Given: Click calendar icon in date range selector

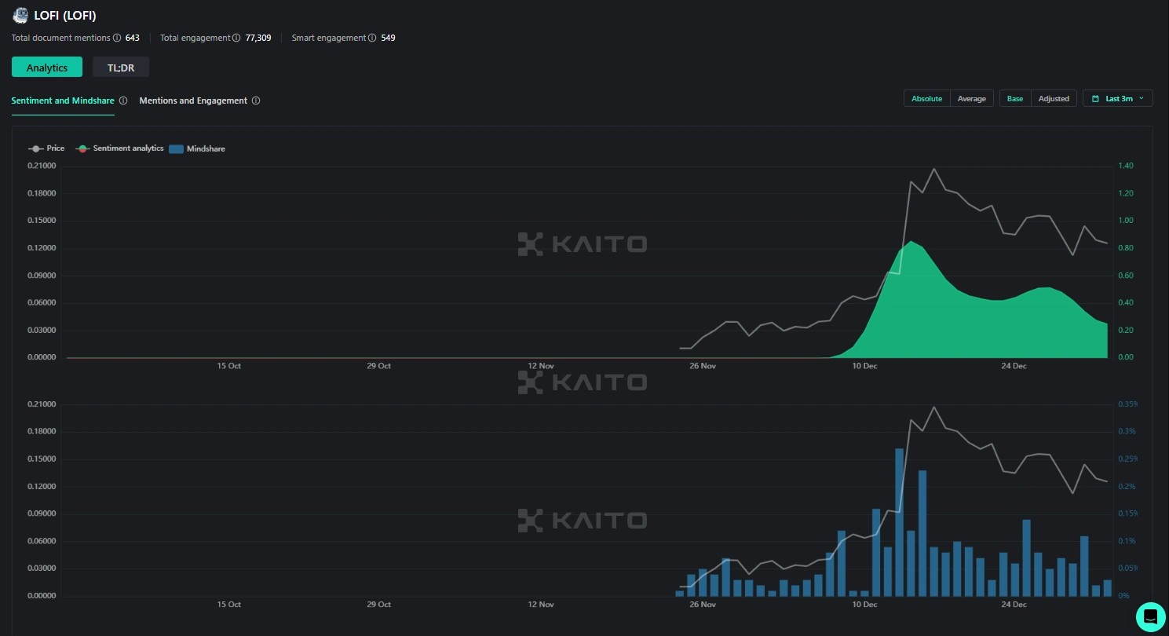Looking at the screenshot, I should click(x=1095, y=99).
